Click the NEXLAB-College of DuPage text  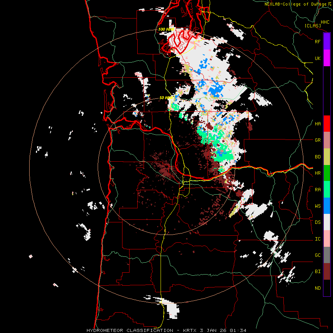295,4
